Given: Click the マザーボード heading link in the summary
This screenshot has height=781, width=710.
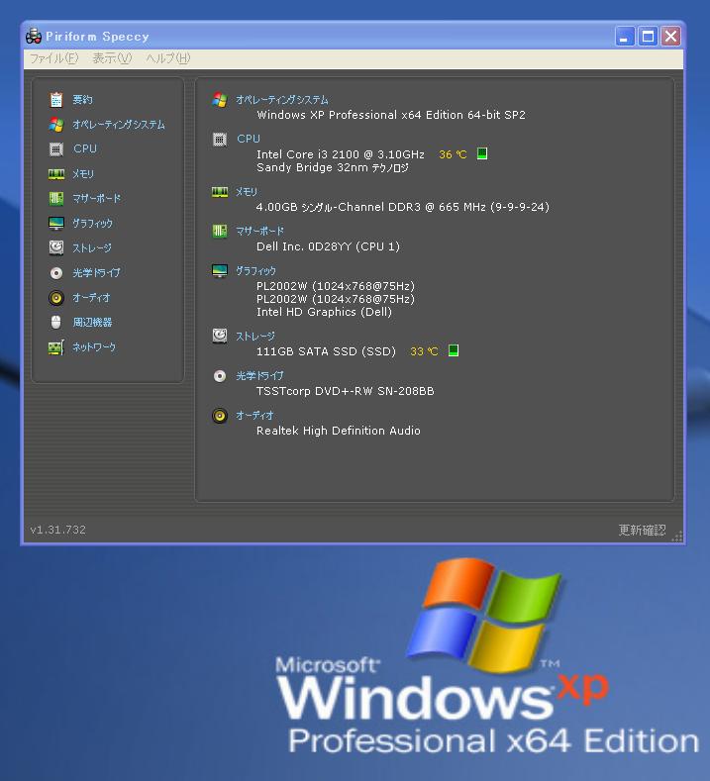Looking at the screenshot, I should click(259, 231).
